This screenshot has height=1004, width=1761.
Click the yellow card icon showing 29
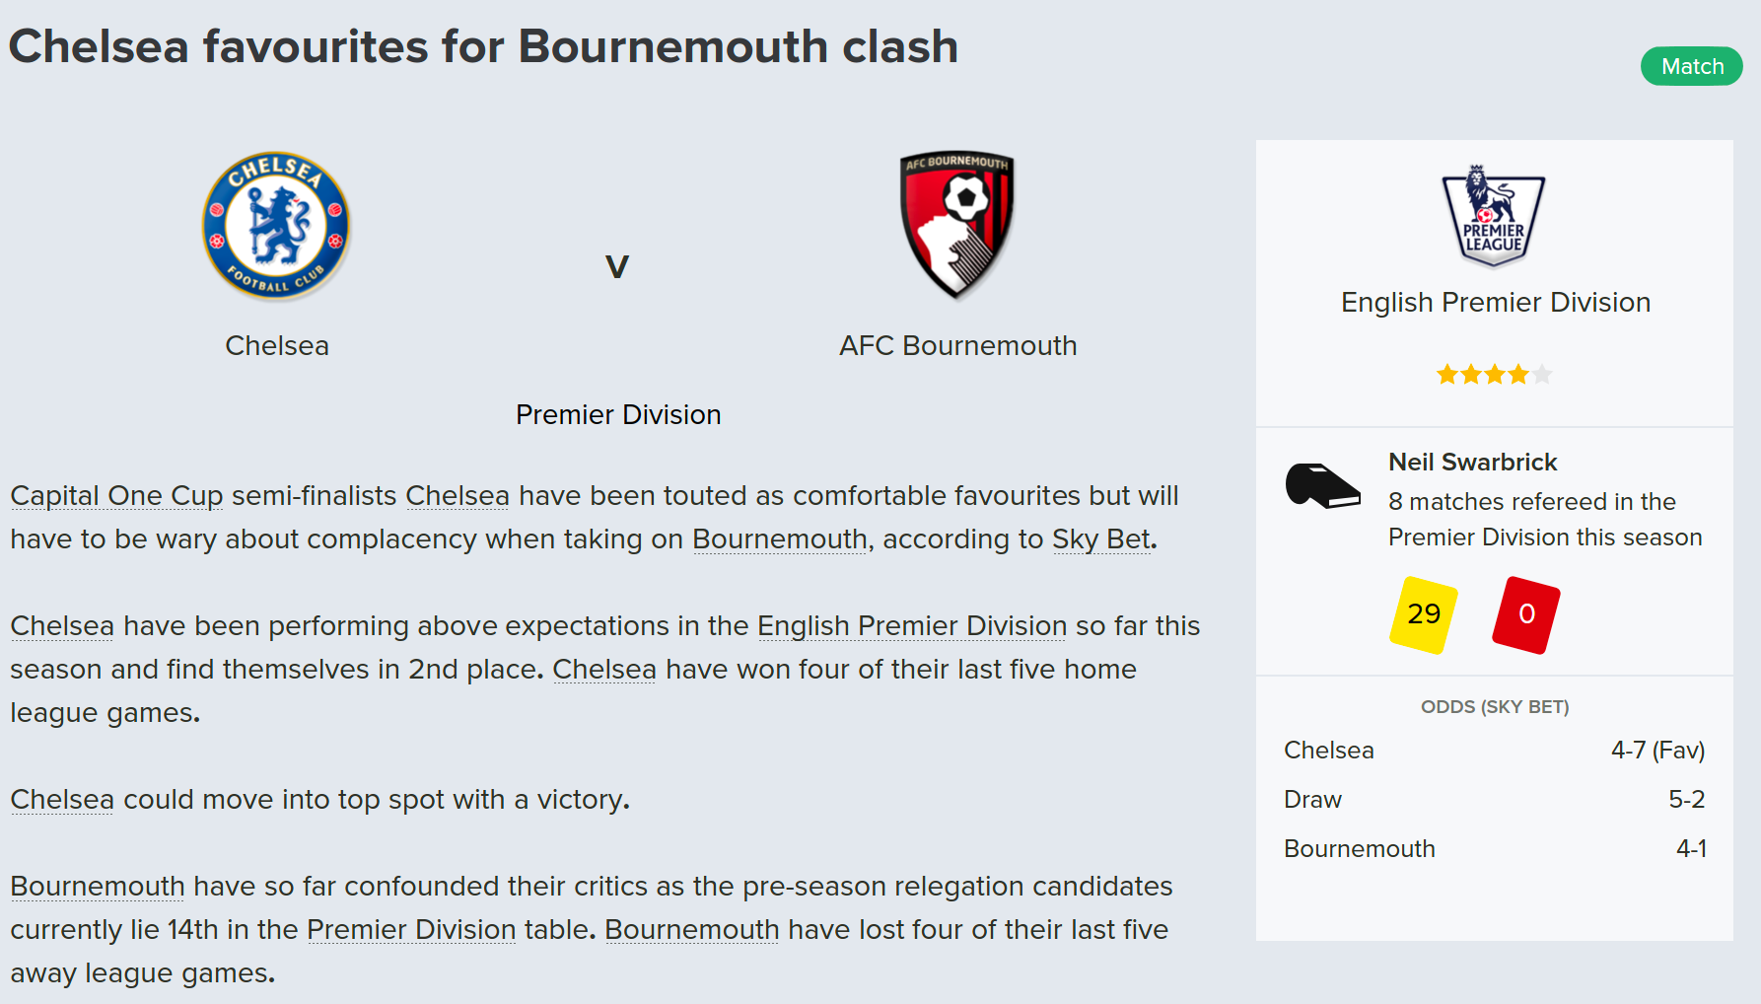click(1424, 614)
